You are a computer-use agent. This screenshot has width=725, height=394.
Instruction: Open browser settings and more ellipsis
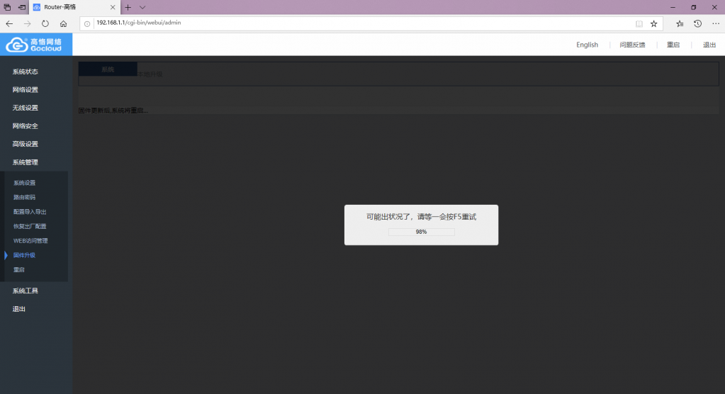point(716,23)
